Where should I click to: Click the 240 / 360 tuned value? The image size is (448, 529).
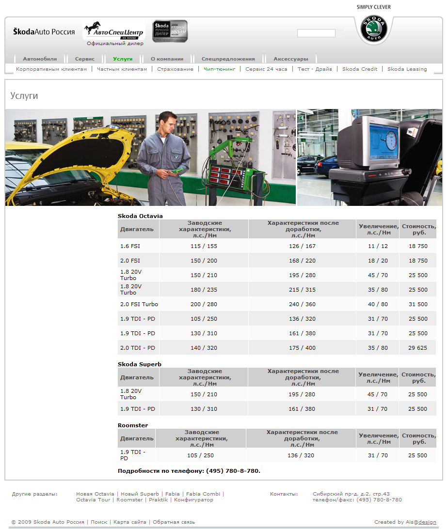click(x=302, y=304)
